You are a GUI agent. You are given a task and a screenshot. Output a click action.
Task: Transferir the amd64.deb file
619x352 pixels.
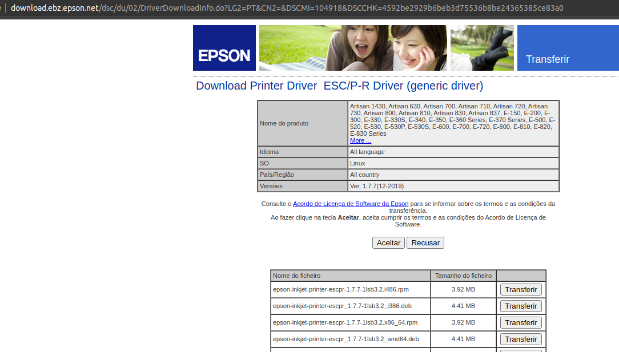coord(521,339)
